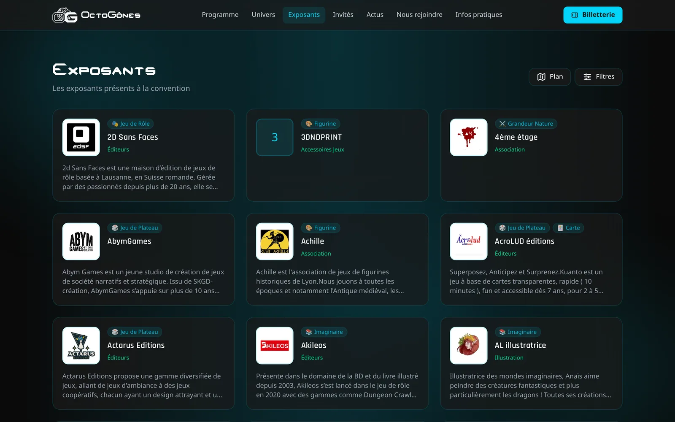Click the Achille title

click(313, 241)
